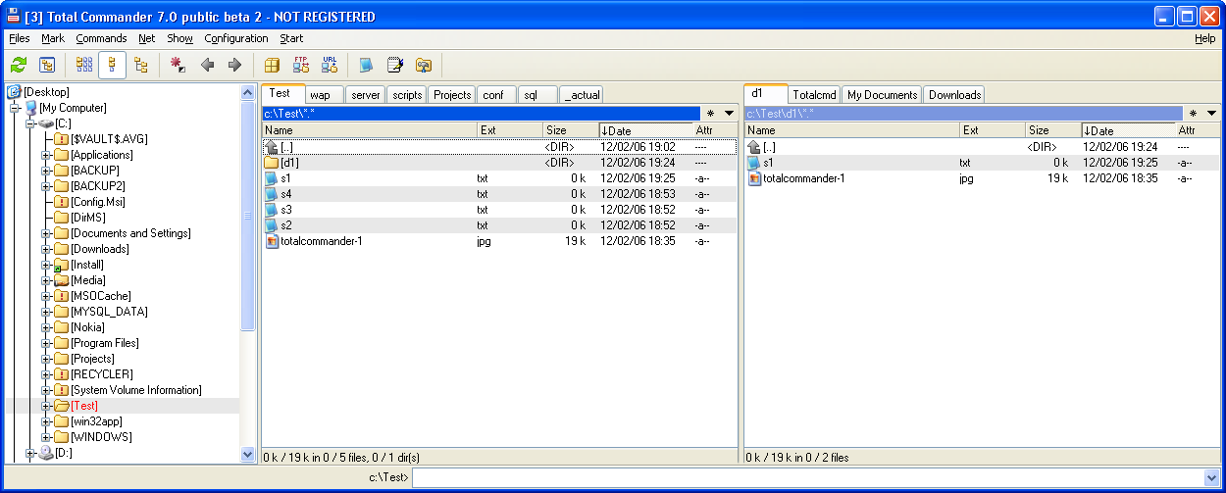Sort left panel by Name column header
Viewport: 1226px width, 493px height.
tap(370, 130)
